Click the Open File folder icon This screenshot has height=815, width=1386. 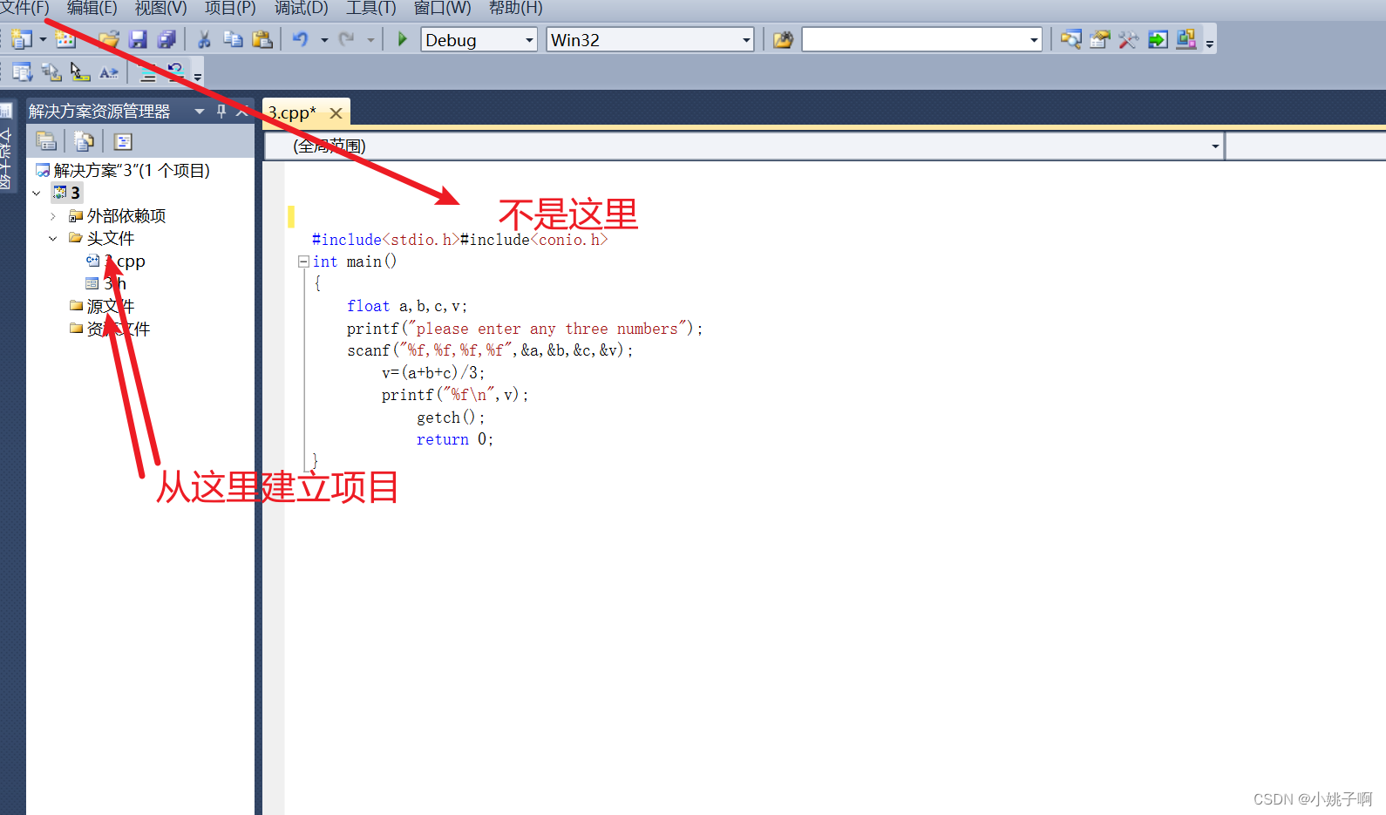click(x=109, y=39)
